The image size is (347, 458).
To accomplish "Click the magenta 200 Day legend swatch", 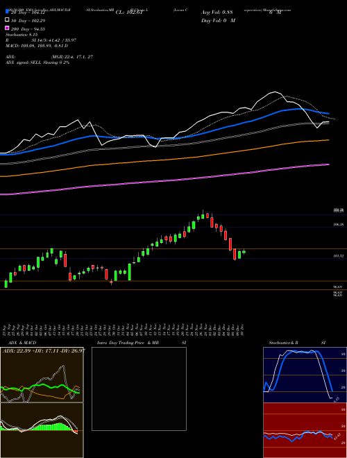I will point(8,28).
